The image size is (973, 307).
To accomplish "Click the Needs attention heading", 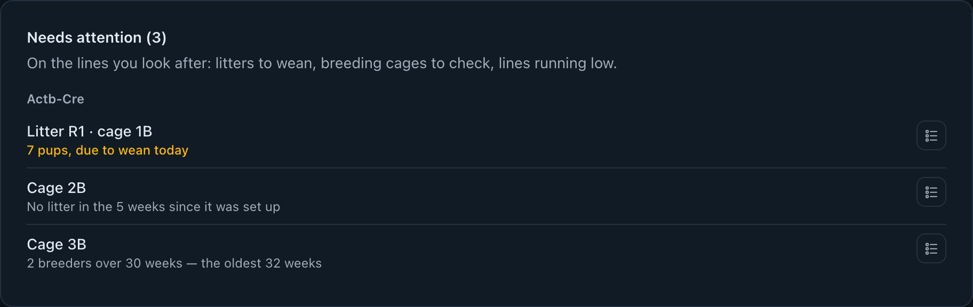I will tap(97, 37).
